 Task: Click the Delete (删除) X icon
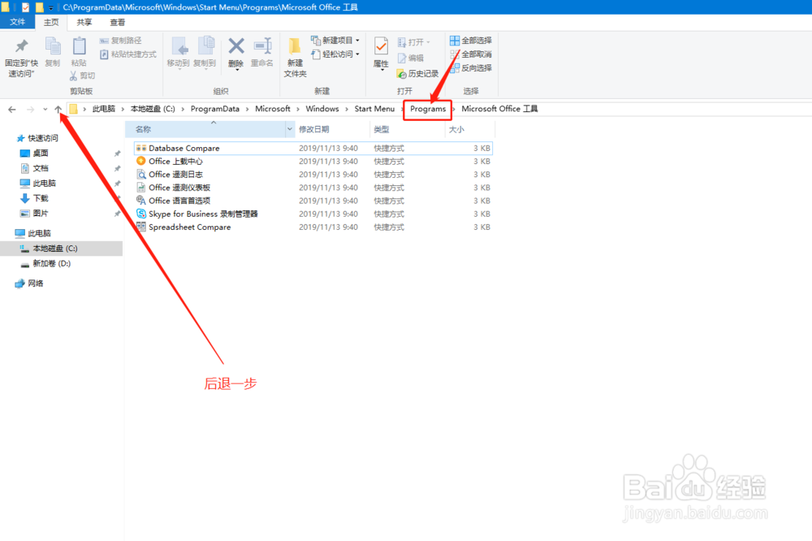coord(236,46)
